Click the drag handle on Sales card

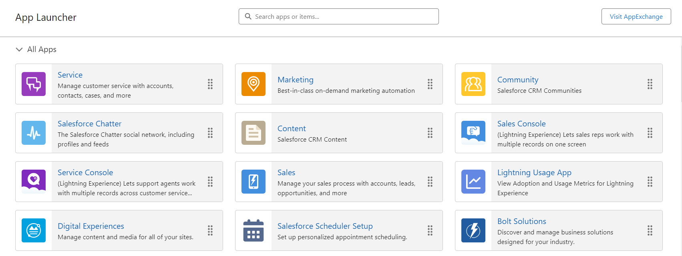click(430, 182)
